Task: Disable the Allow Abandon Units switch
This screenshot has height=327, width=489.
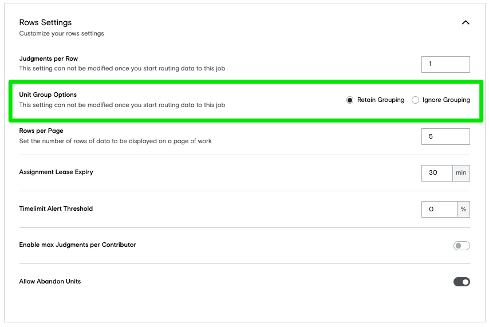Action: (462, 282)
